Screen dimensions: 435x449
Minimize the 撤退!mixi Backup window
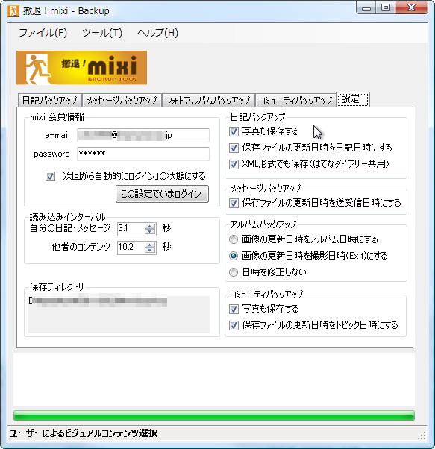366,7
